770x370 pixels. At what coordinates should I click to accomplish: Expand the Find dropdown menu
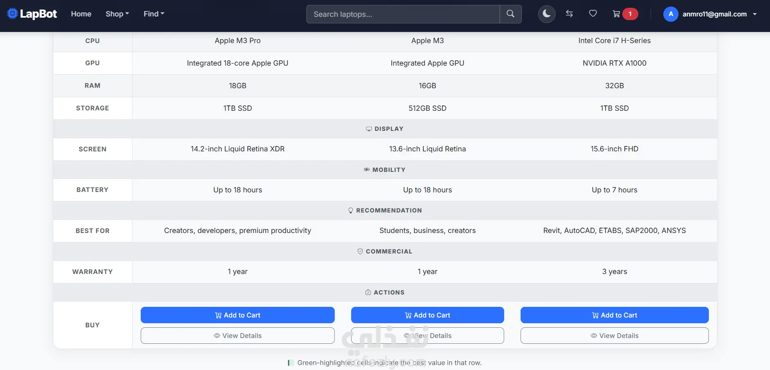[154, 14]
